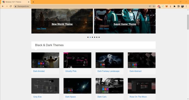The height and width of the screenshot is (100, 189).
Task: Click the green share extension icon
Action: 163,6
